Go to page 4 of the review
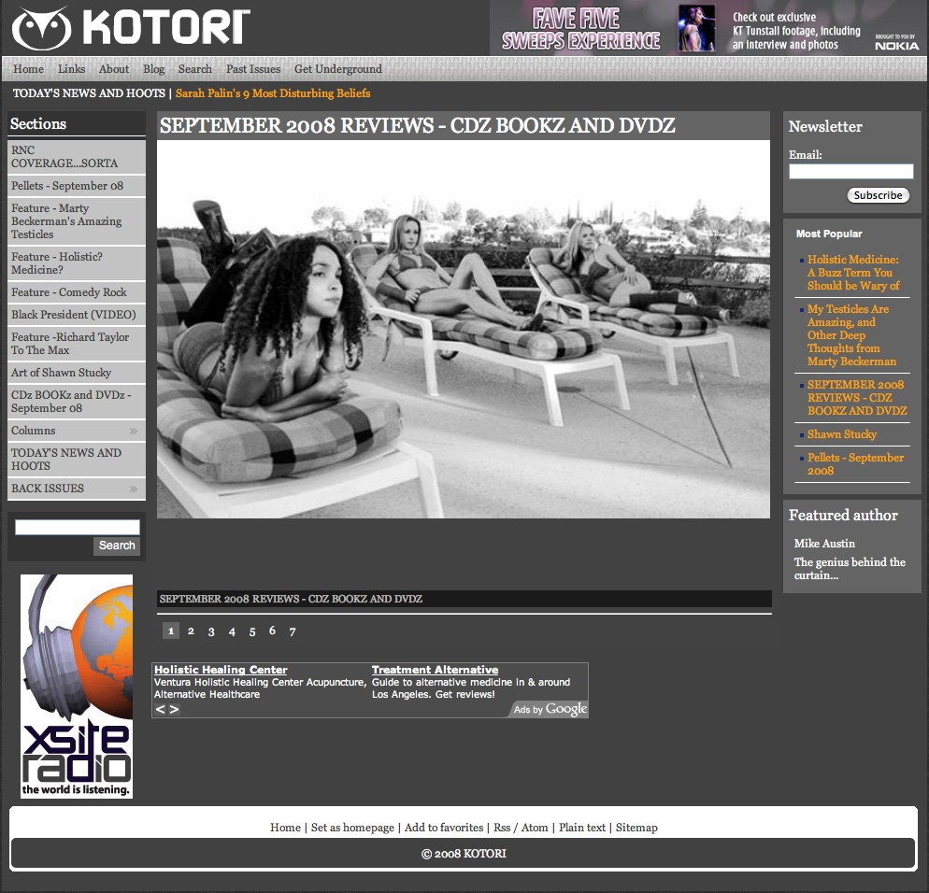This screenshot has height=893, width=929. [x=232, y=631]
